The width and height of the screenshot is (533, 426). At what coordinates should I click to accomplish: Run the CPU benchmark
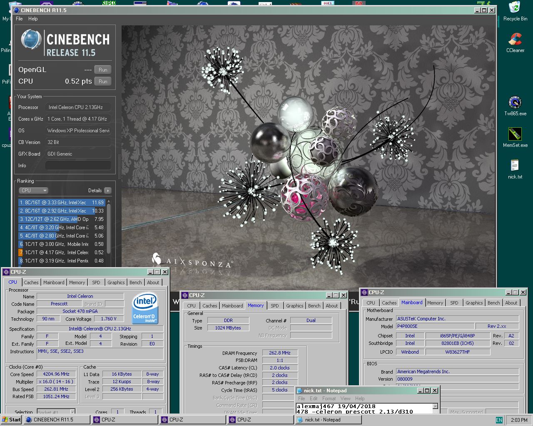[103, 81]
